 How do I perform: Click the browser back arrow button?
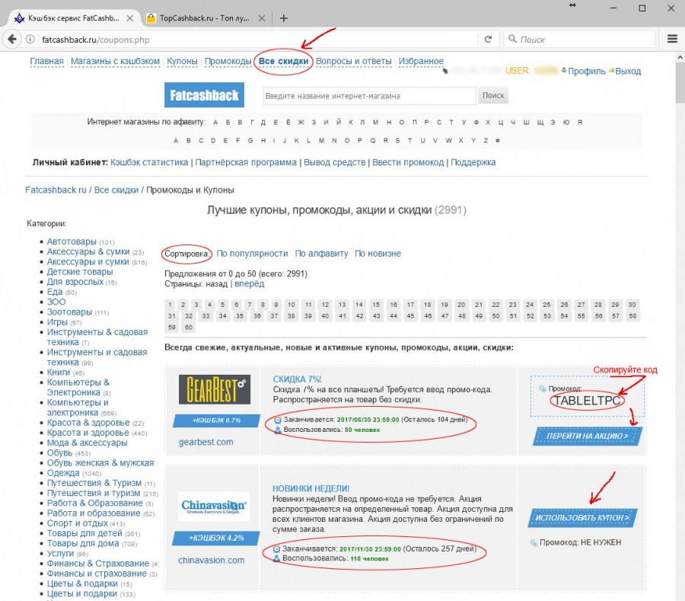[x=12, y=40]
